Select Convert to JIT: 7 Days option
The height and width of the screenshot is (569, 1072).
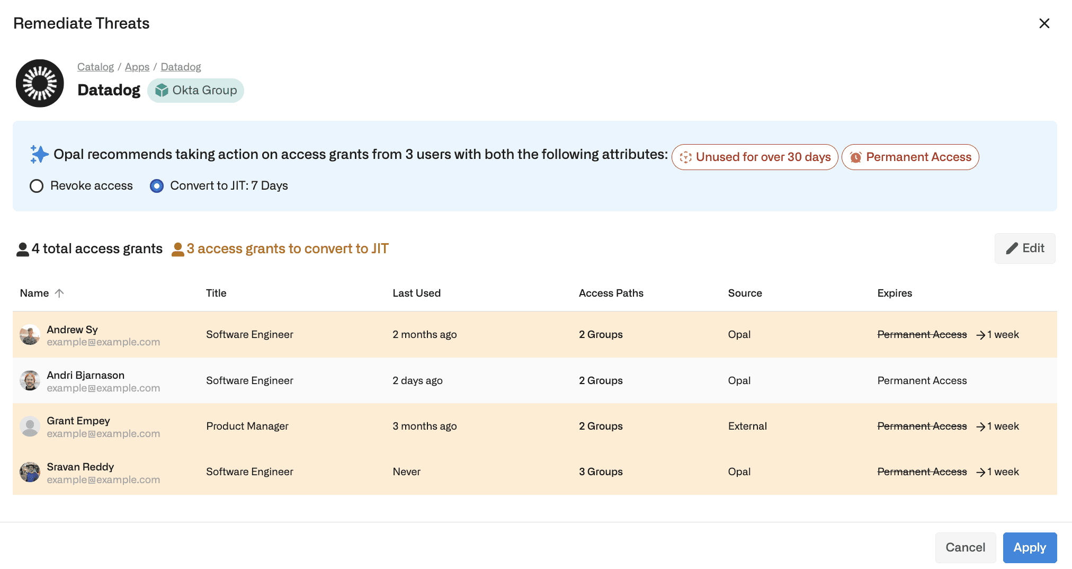tap(157, 186)
